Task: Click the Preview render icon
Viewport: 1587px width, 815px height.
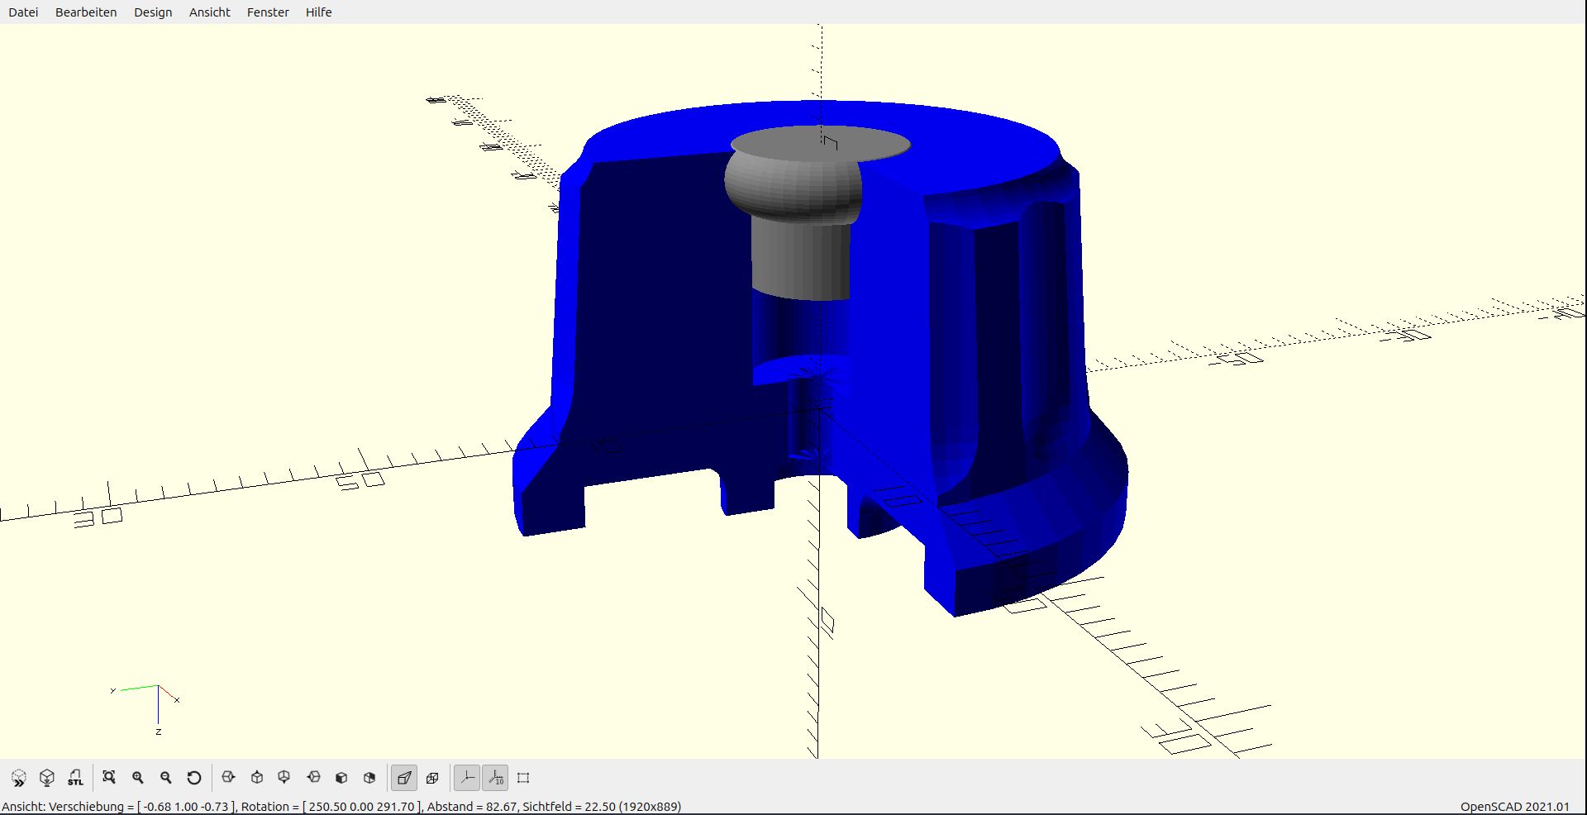Action: pos(19,778)
